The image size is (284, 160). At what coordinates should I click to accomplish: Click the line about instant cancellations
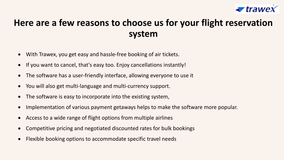point(106,65)
